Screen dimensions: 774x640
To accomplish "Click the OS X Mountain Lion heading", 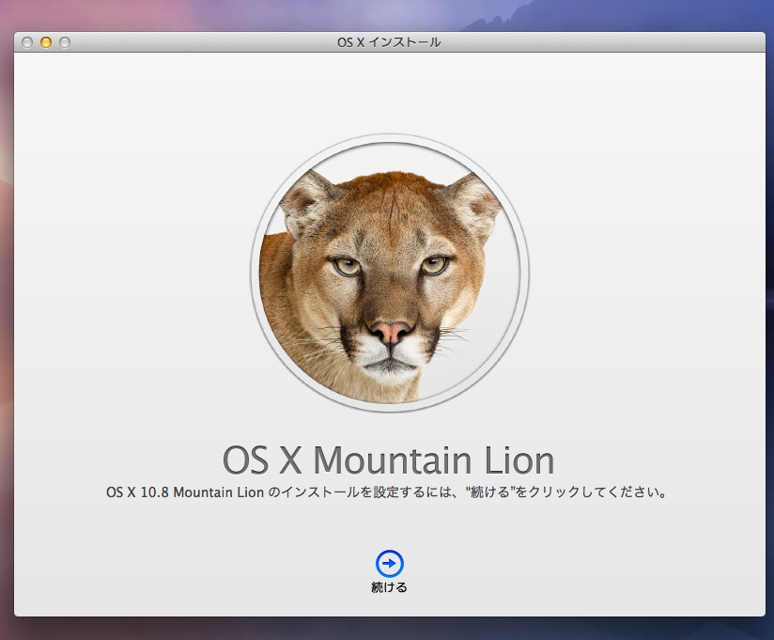I will 389,460.
